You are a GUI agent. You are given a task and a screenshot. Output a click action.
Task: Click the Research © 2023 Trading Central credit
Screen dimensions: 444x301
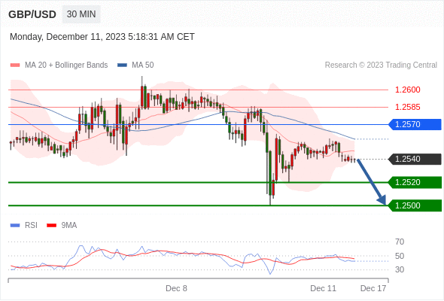(x=381, y=65)
